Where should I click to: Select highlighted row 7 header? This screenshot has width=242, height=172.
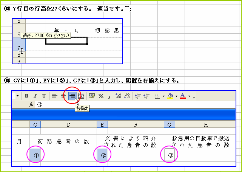click(19, 44)
